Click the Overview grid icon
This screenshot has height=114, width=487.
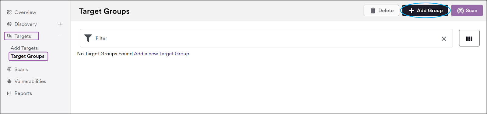point(9,12)
